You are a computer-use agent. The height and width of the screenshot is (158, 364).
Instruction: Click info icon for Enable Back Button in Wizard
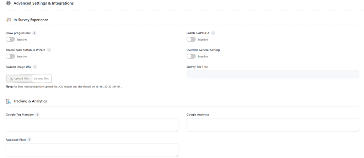(49, 50)
